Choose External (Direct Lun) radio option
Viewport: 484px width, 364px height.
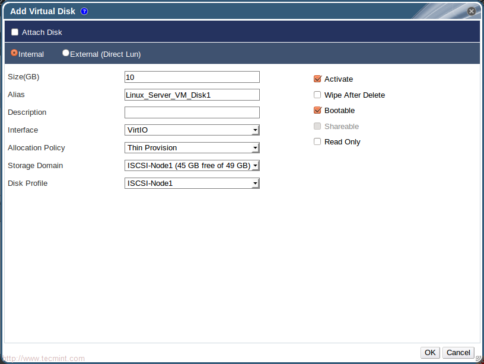pos(66,53)
